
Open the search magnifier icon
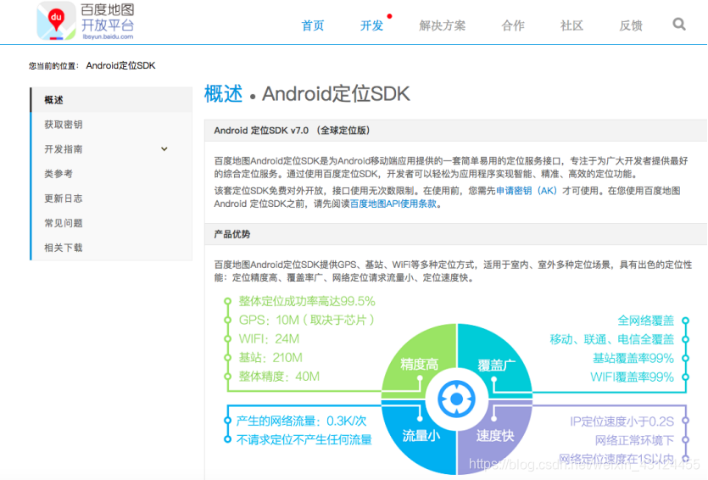678,24
